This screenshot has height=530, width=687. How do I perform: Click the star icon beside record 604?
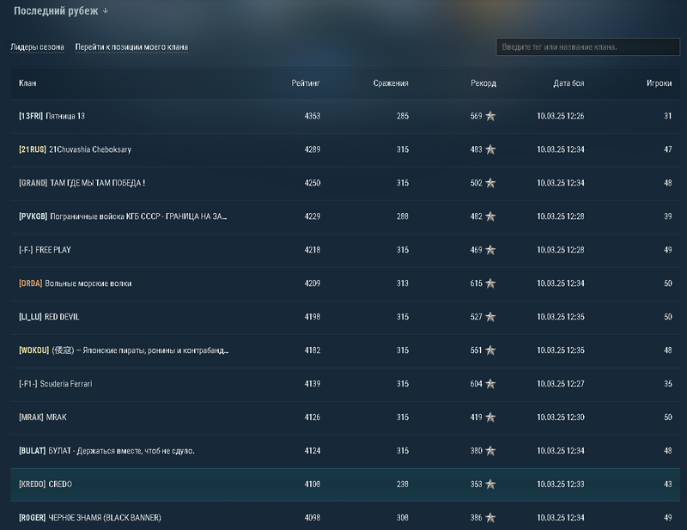pos(490,384)
